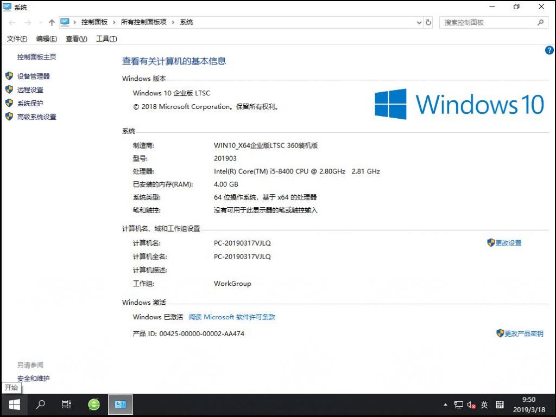
Task: Go up one level with the up arrow
Action: 52,23
